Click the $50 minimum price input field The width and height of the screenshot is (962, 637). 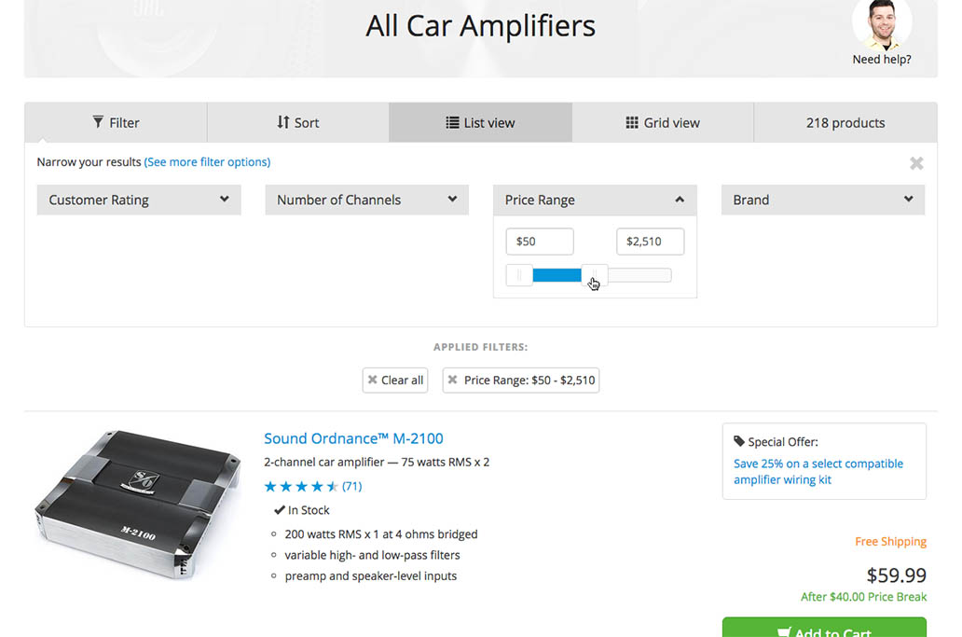539,241
